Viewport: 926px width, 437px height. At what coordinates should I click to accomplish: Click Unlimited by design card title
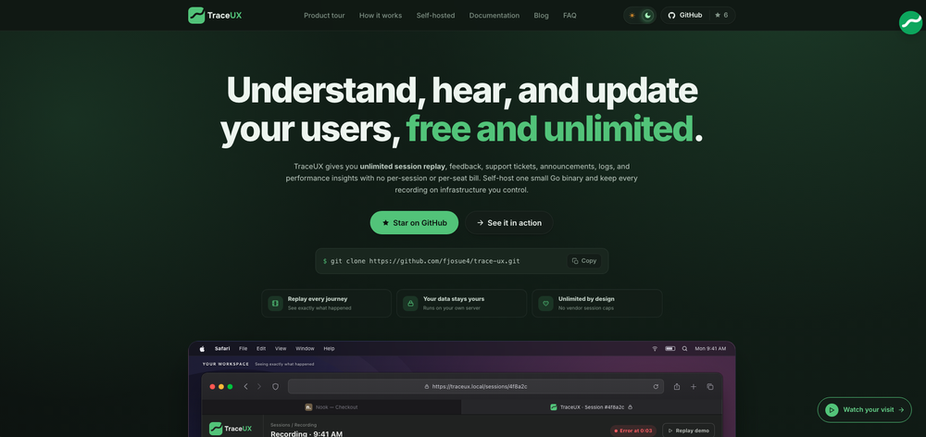[586, 299]
